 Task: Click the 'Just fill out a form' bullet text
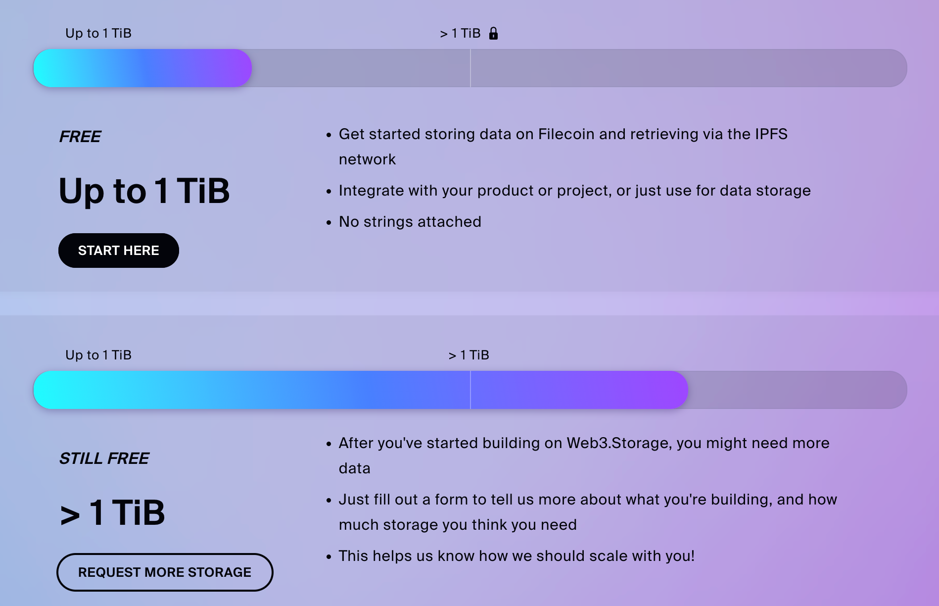587,500
